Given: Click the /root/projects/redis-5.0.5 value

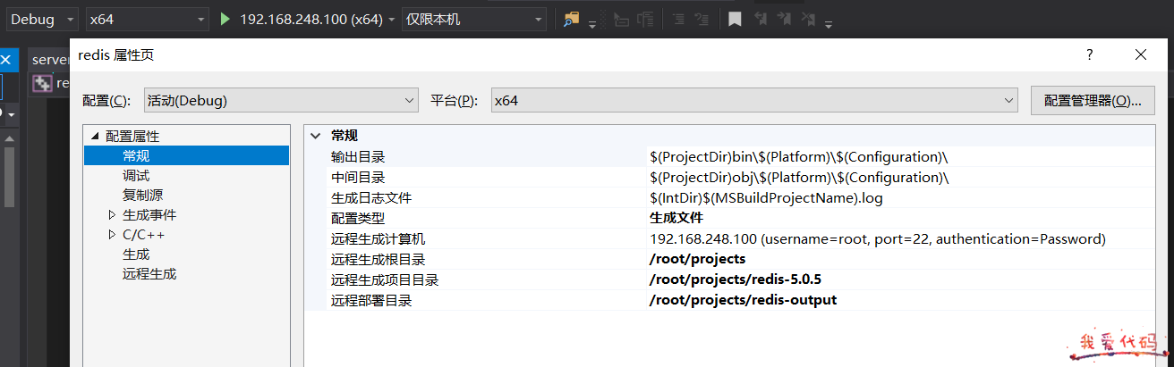Looking at the screenshot, I should tap(736, 279).
